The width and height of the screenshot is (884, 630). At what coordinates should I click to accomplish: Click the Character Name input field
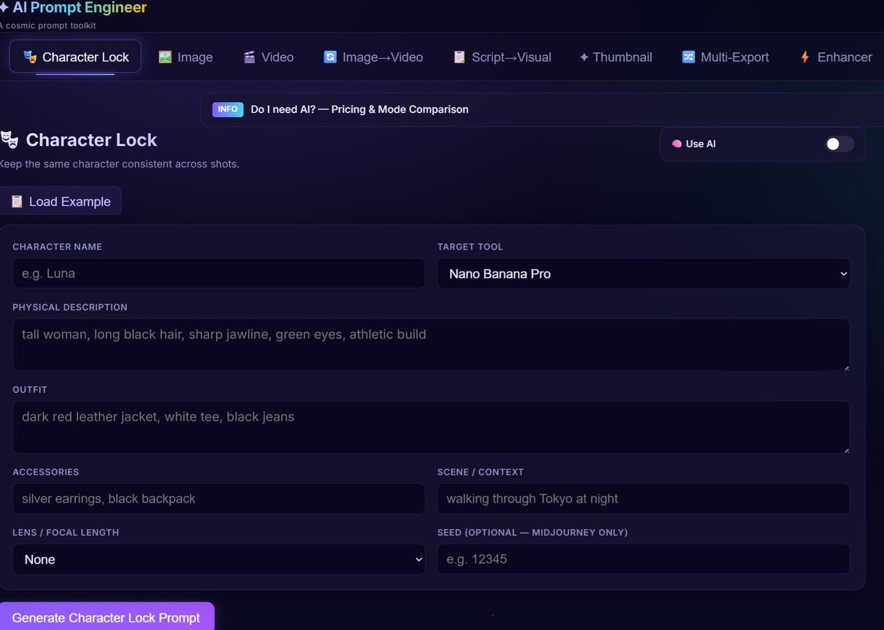click(219, 273)
